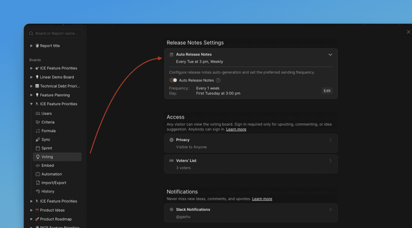Open the Privacy settings row
The width and height of the screenshot is (412, 228).
click(251, 143)
